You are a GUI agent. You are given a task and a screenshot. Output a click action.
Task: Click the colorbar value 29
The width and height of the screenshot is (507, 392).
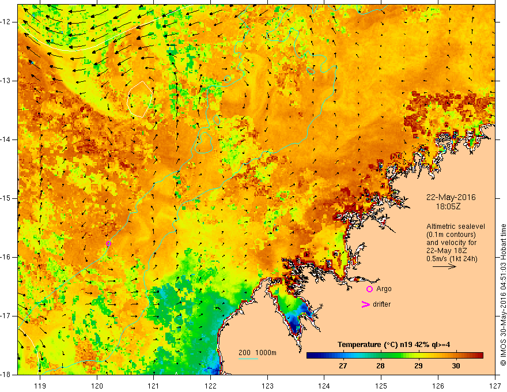(x=418, y=366)
